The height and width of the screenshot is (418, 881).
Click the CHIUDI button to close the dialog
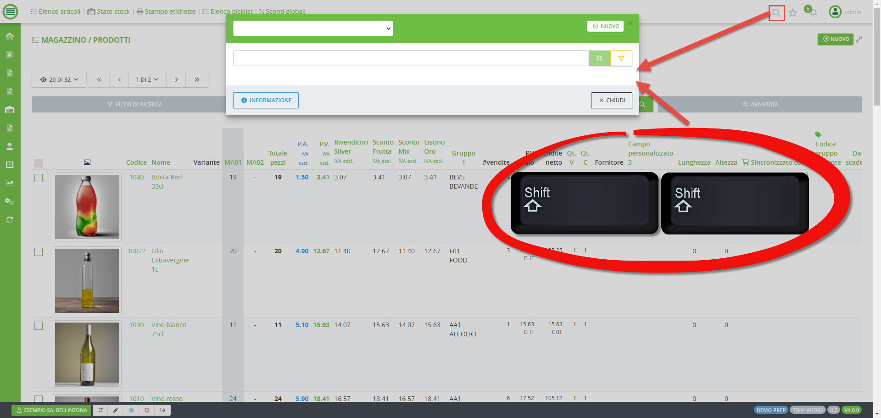click(611, 100)
